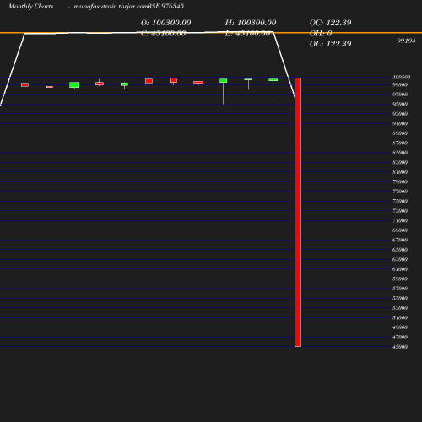Click the 65000 price axis label
This screenshot has height=422, width=422.
pos(400,250)
